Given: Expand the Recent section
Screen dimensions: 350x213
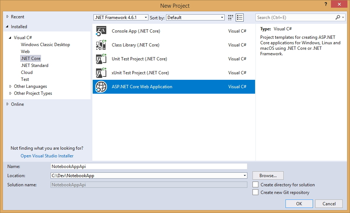Looking at the screenshot, I should pyautogui.click(x=7, y=17).
